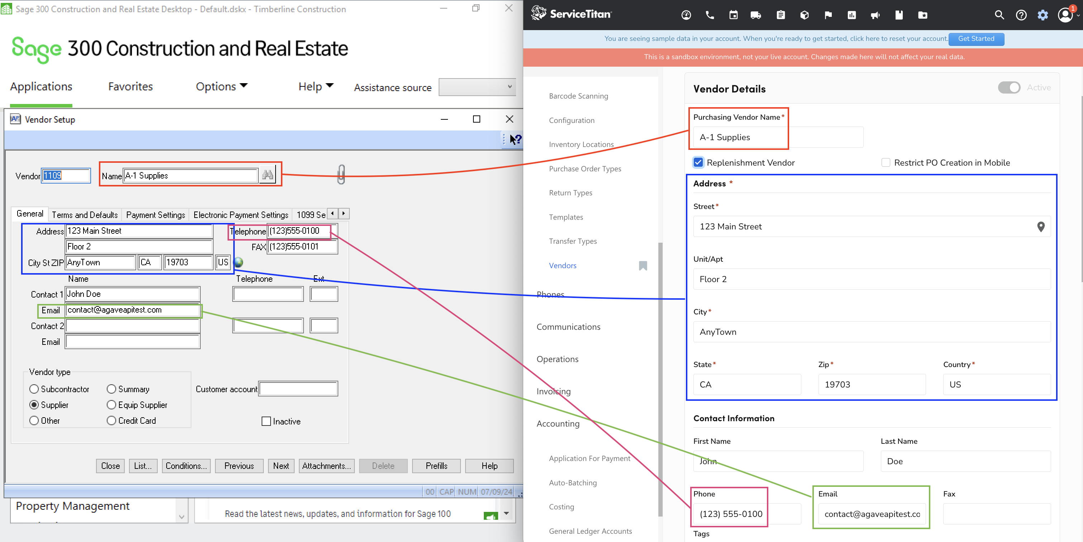Viewport: 1083px width, 542px height.
Task: Open the clipboard icon in ServiceTitan's top bar
Action: [781, 15]
